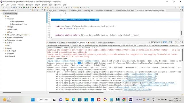This screenshot has height=103, width=184.
Task: Open Microsoft Edge from taskbar
Action: click(74, 100)
